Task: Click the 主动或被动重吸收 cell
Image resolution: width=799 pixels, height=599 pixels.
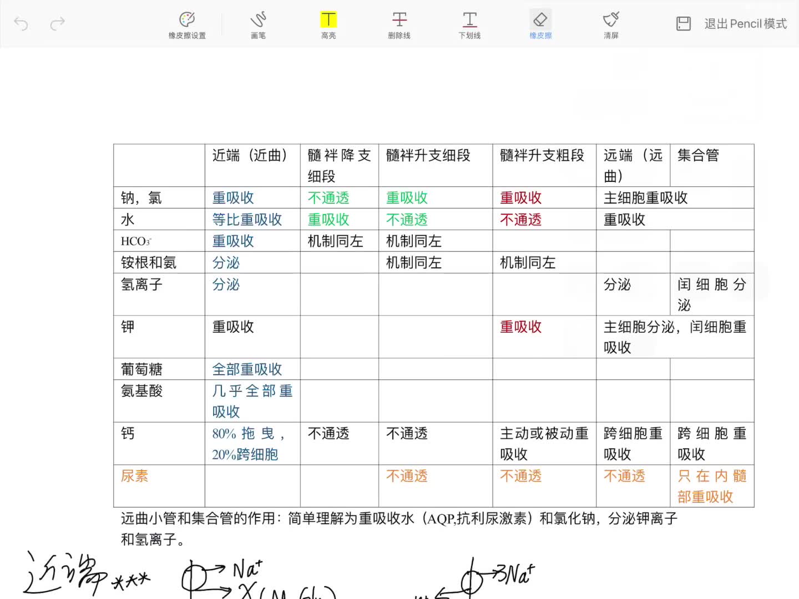Action: [x=544, y=444]
